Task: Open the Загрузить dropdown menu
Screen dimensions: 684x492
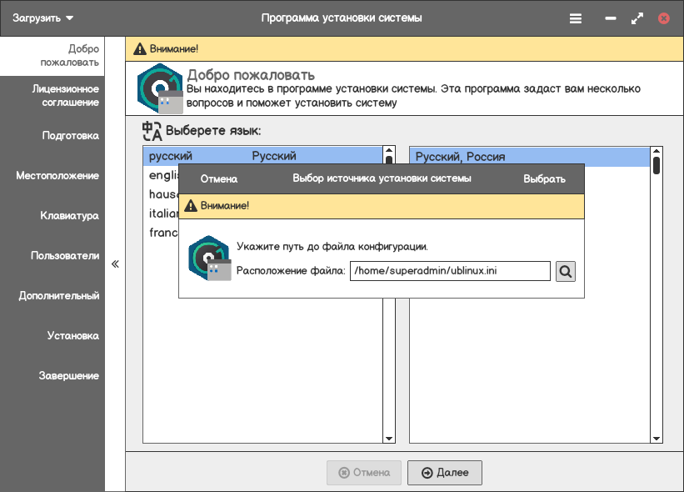Action: 42,18
